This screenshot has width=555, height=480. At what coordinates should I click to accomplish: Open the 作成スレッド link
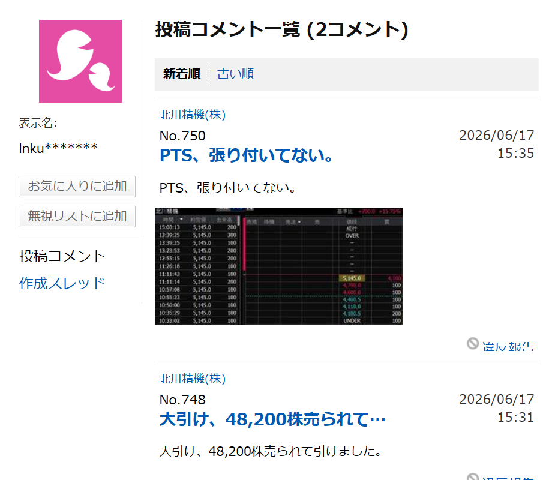click(62, 283)
